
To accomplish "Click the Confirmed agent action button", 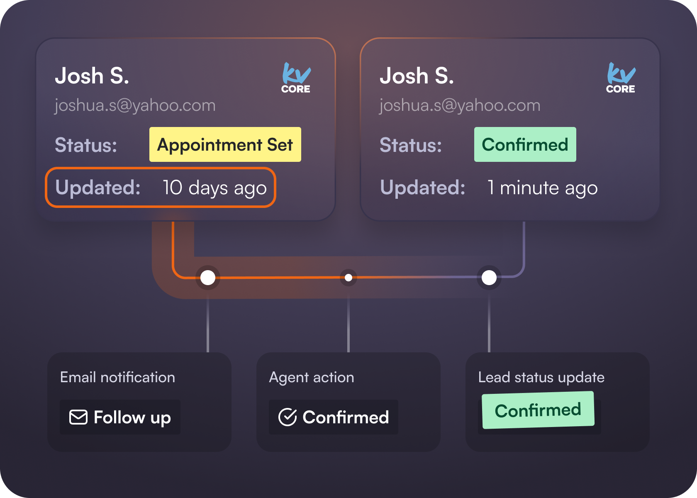I will coord(334,417).
